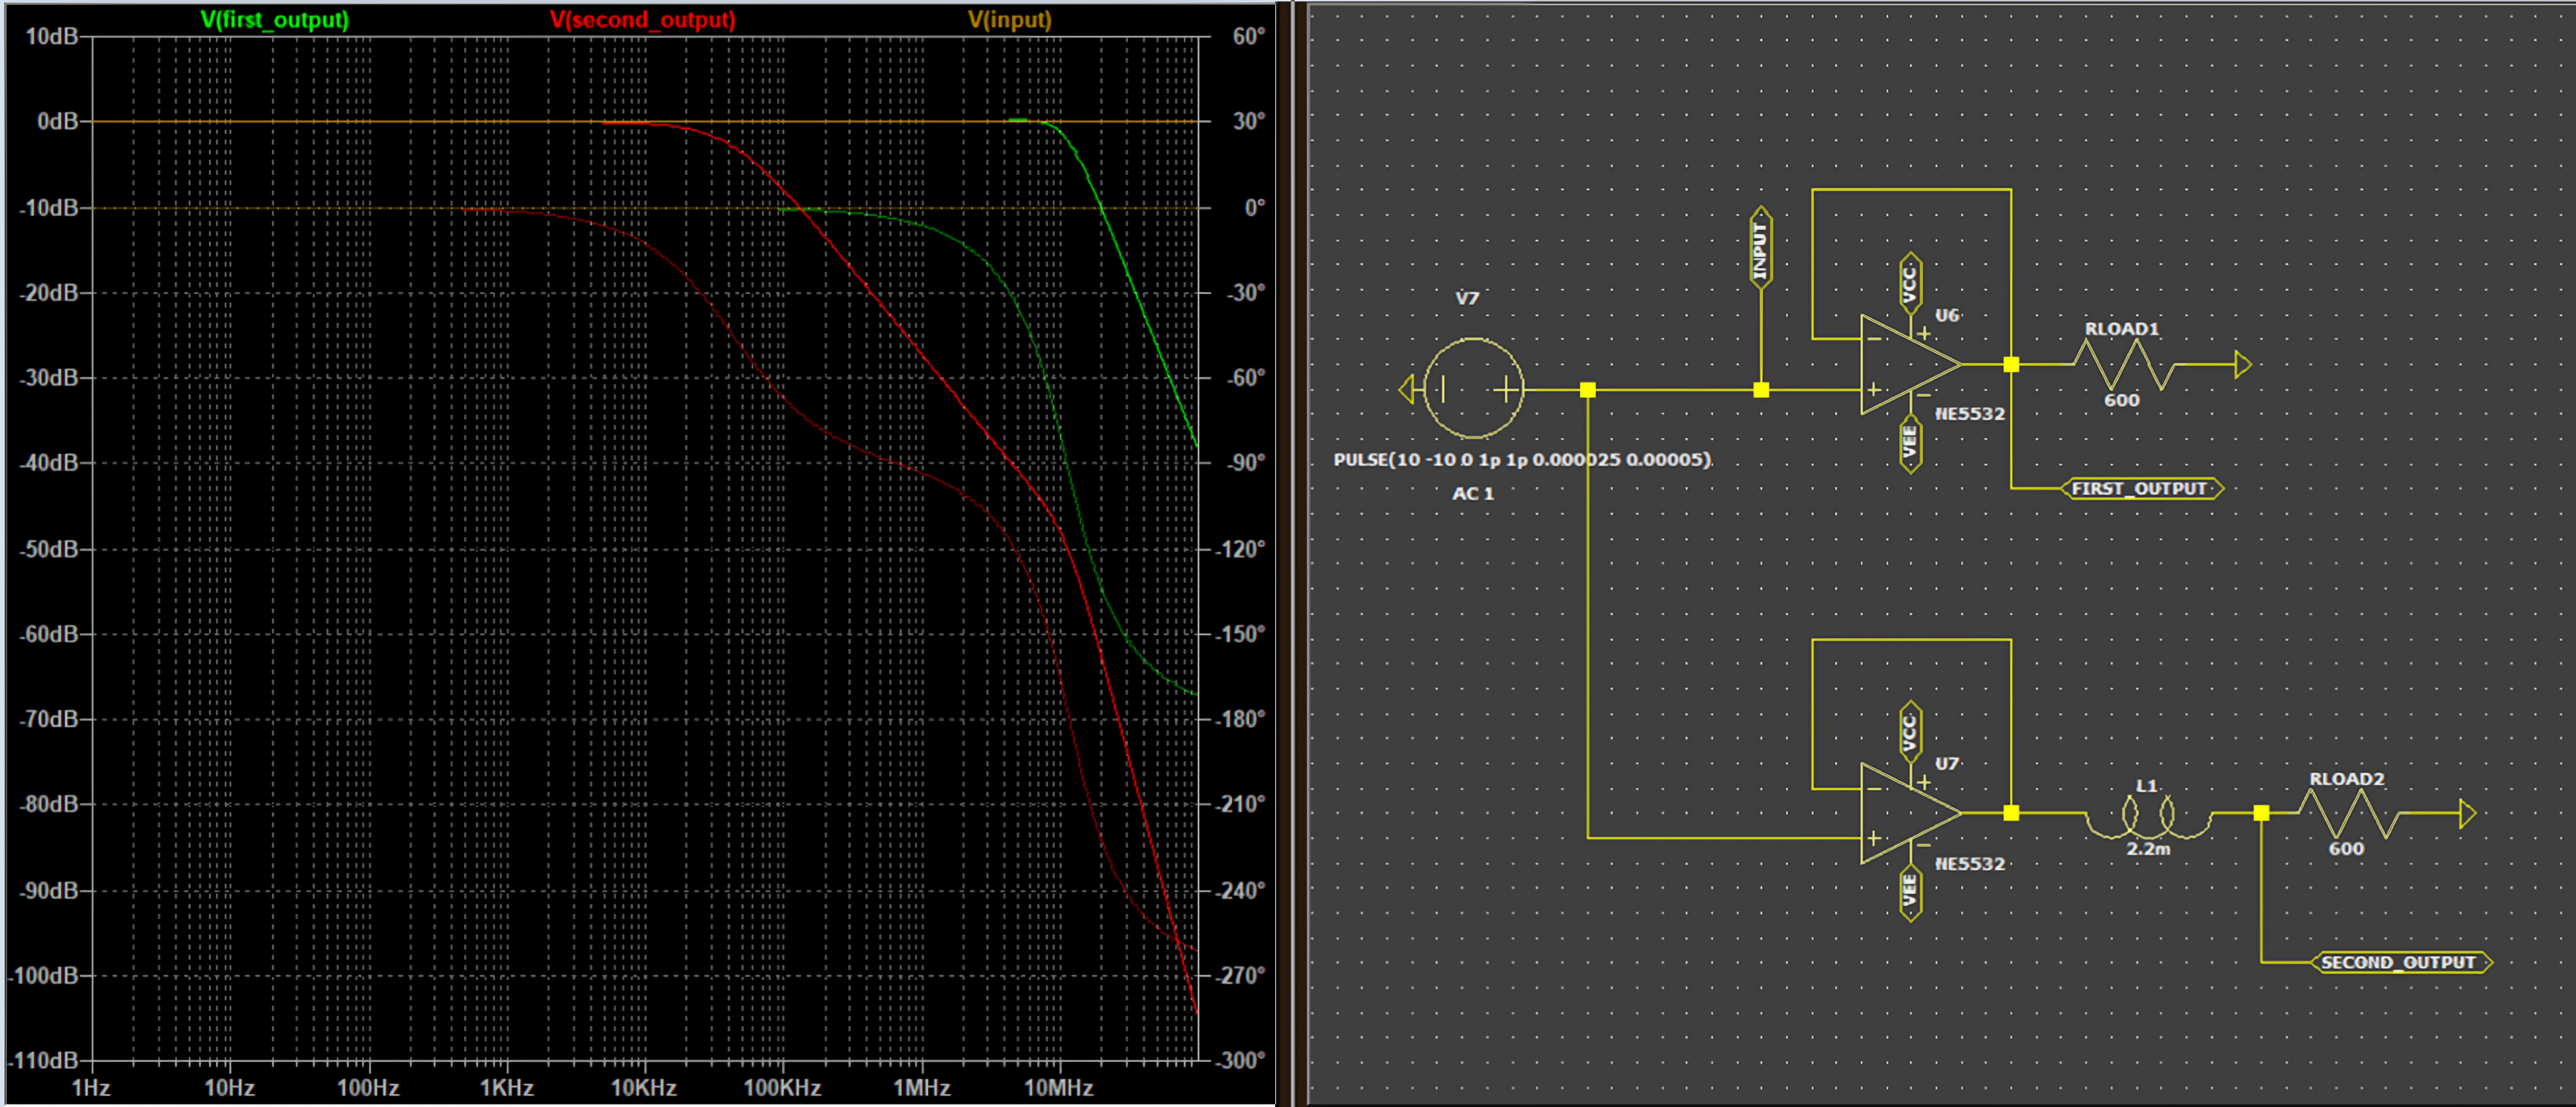Select the V(first_output) trace label
2576x1107 pixels.
(274, 19)
